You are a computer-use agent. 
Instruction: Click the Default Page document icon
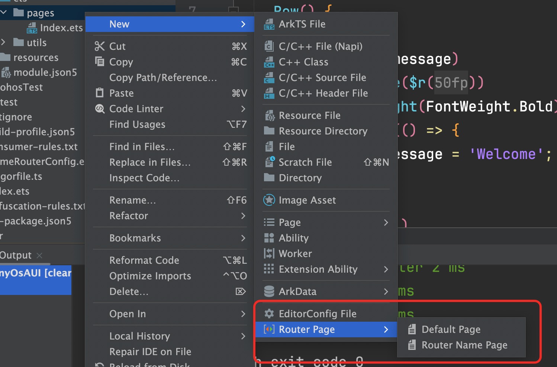(412, 329)
